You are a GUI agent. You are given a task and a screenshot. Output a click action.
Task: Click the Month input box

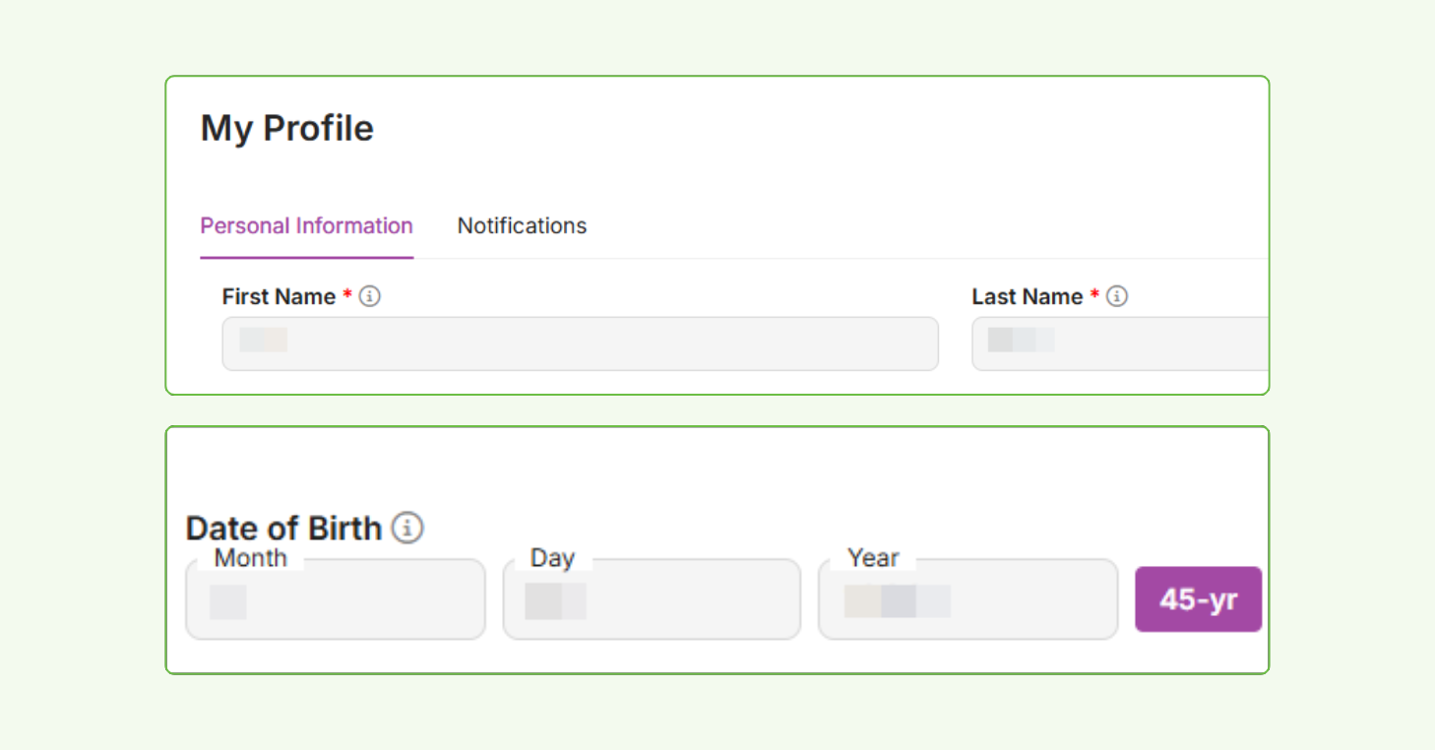pos(335,598)
